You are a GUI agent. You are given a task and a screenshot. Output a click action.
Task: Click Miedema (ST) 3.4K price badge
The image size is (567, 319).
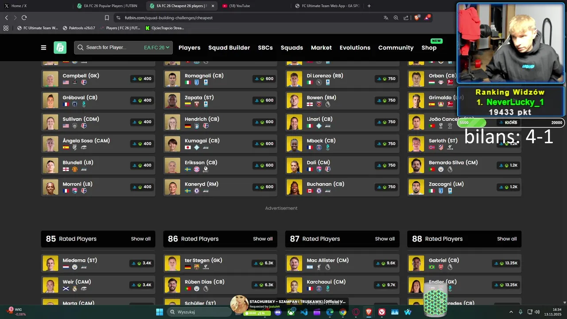pyautogui.click(x=142, y=263)
